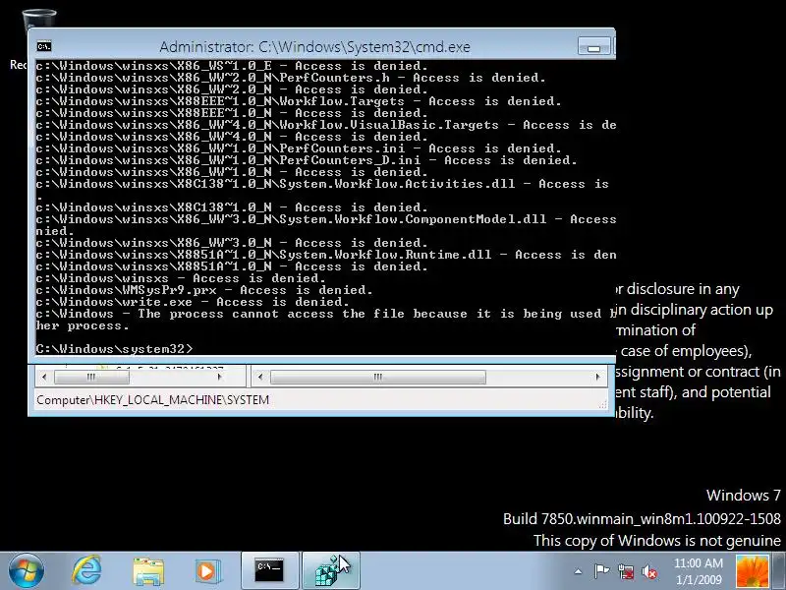
Task: Minimize the cmd.exe window
Action: pos(594,46)
